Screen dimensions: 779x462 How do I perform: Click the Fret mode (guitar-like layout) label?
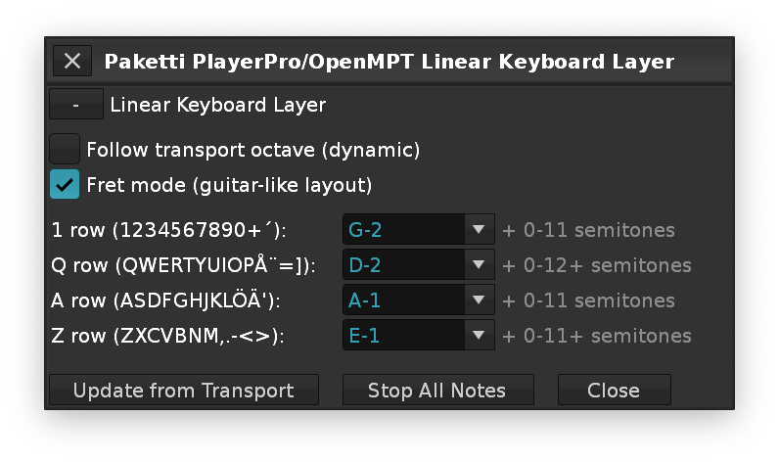229,184
